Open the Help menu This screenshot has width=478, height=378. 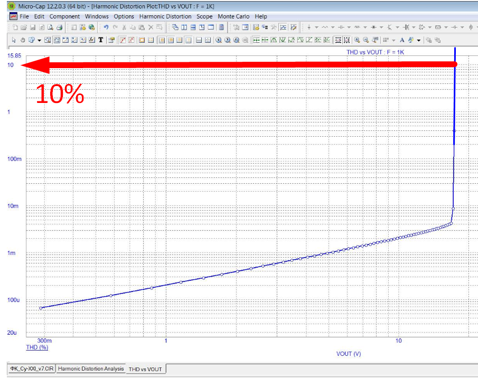[261, 16]
